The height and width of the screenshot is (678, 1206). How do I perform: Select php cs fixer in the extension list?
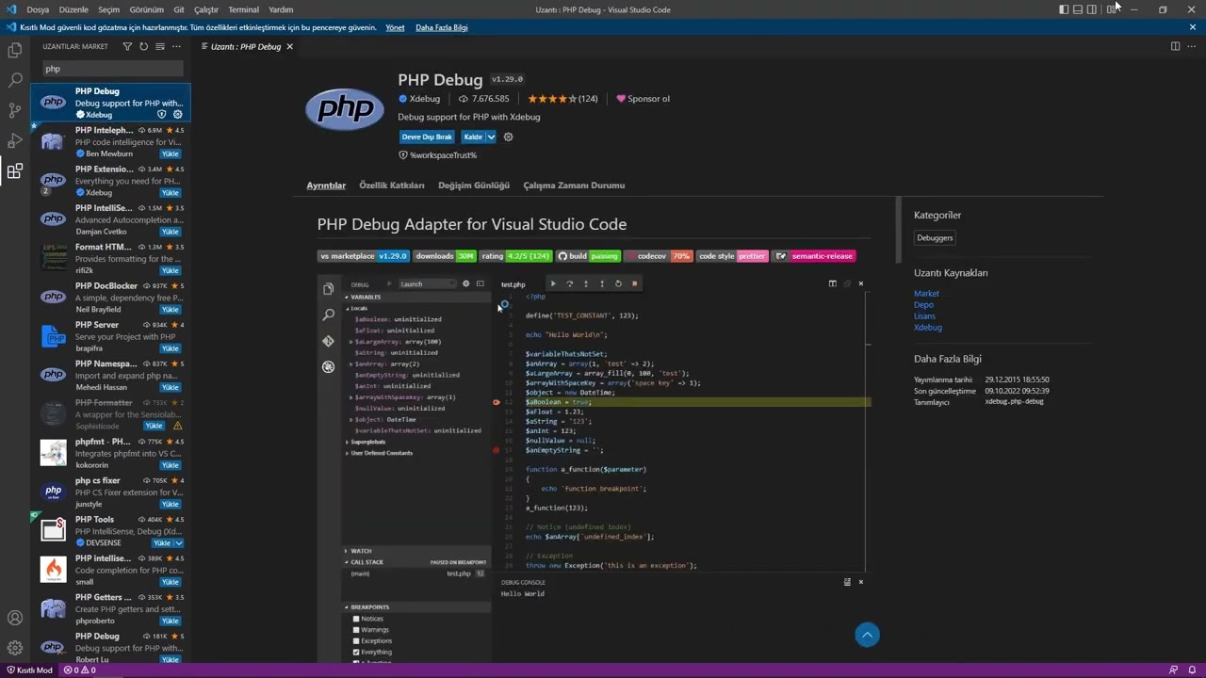click(110, 492)
